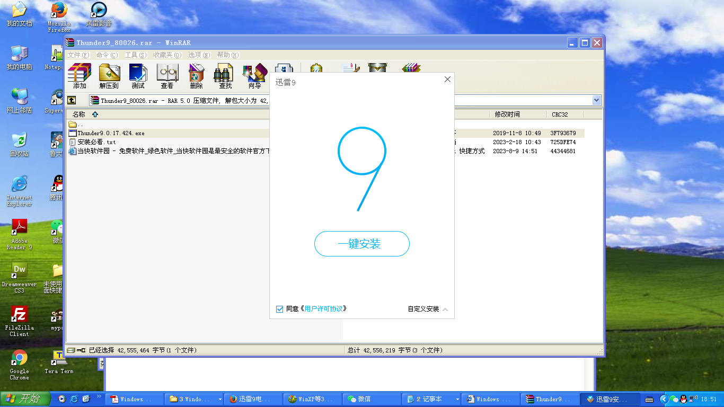Viewport: 724px width, 407px height.
Task: Go up one folder in WinRAR
Action: tap(72, 100)
